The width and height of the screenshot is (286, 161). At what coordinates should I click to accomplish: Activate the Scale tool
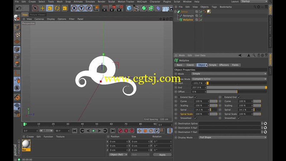click(x=50, y=8)
